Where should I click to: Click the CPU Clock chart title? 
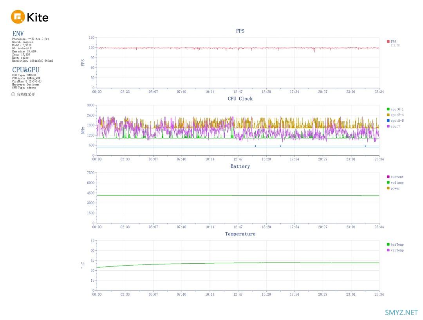point(240,99)
